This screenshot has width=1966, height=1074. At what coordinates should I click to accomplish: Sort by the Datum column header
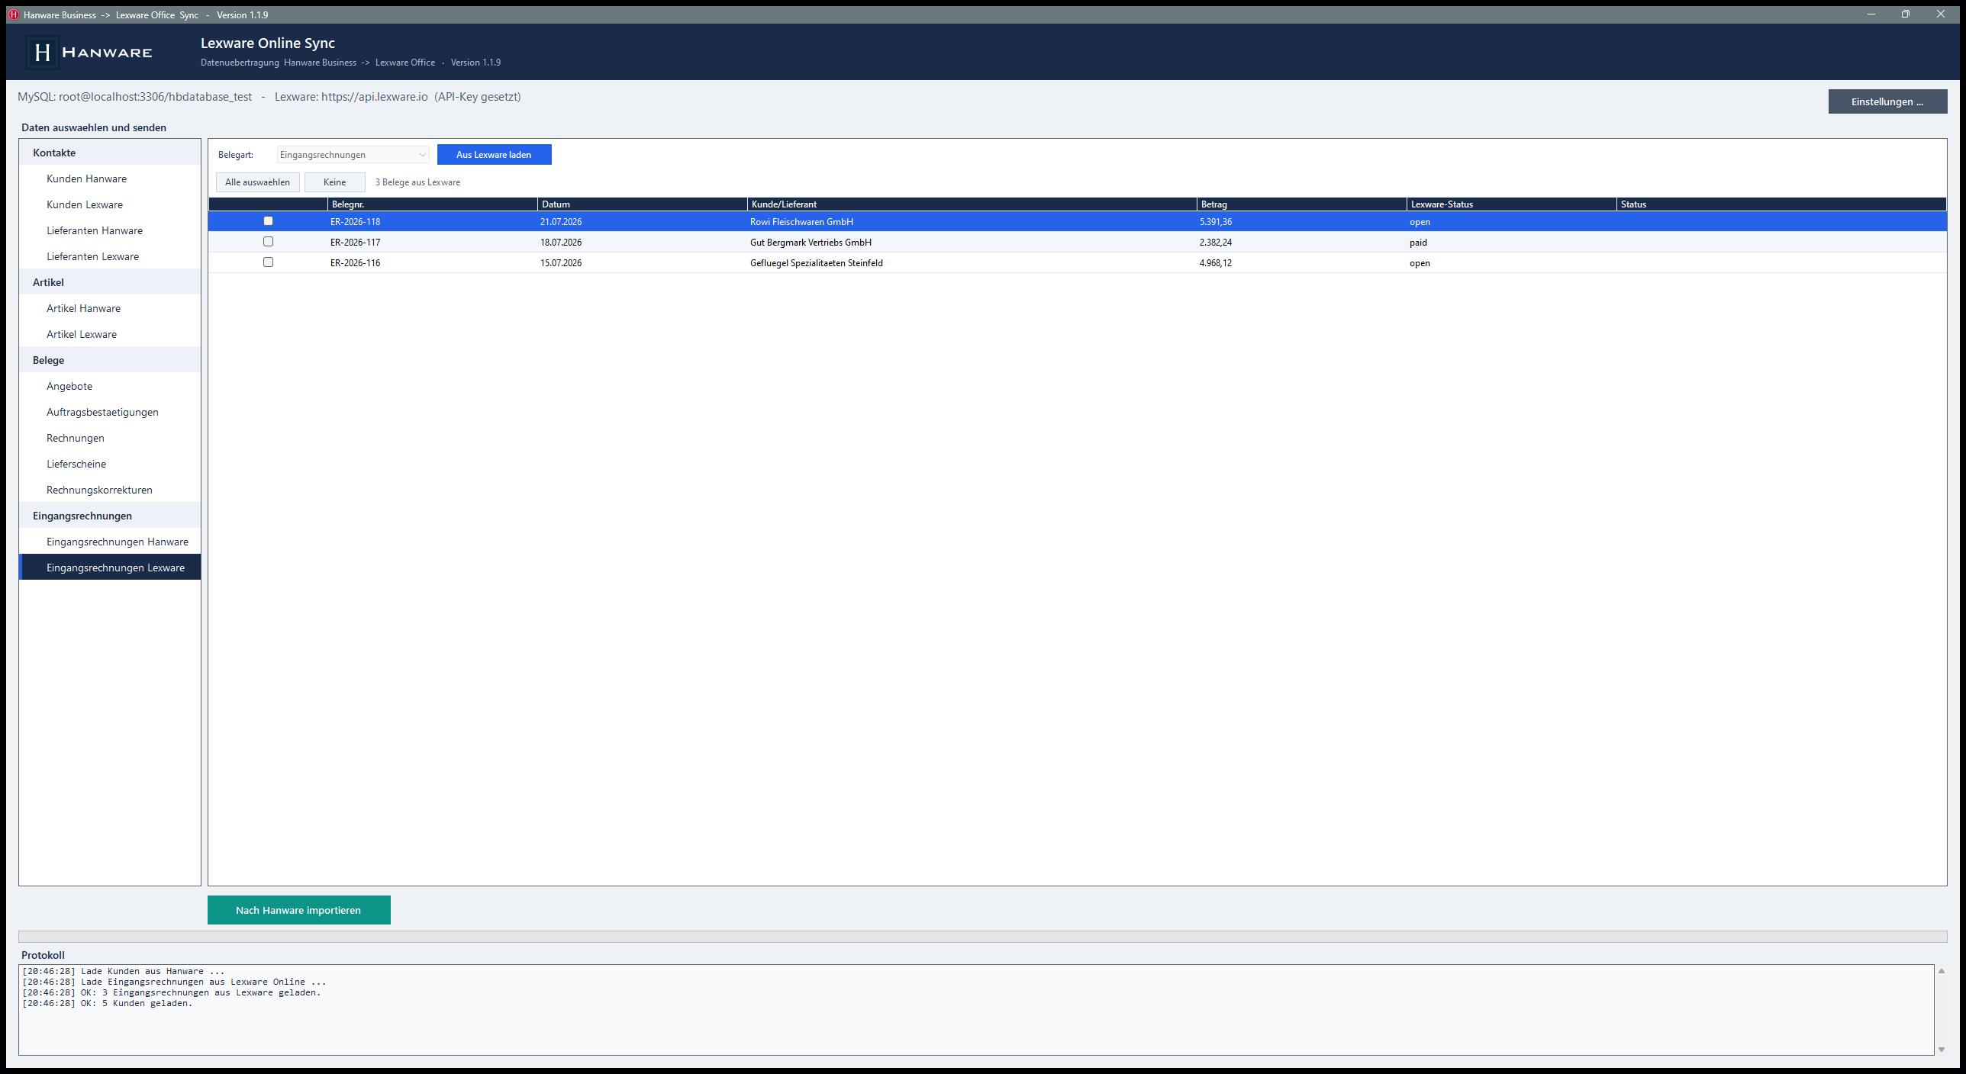pos(642,204)
